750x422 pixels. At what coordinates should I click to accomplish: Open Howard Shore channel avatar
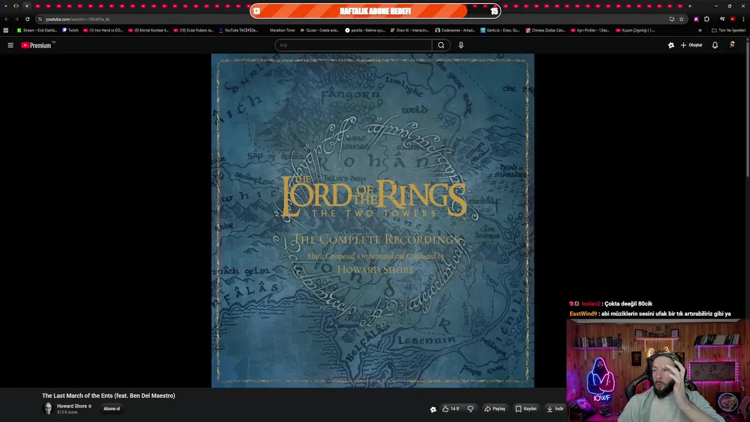(48, 409)
